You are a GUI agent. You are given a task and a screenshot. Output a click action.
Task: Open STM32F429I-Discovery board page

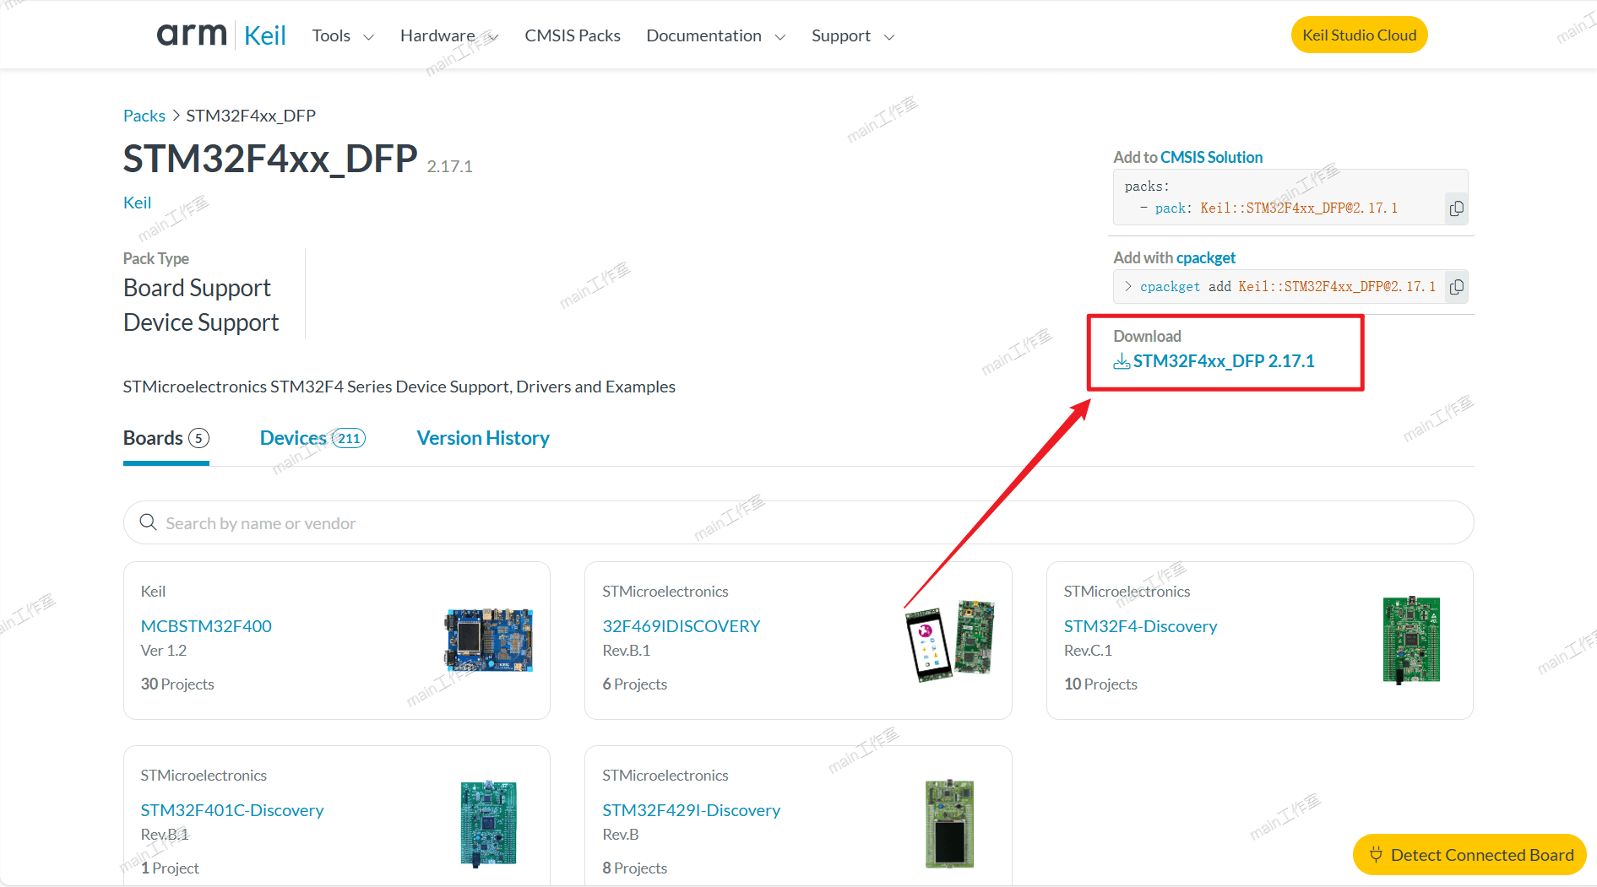tap(691, 810)
